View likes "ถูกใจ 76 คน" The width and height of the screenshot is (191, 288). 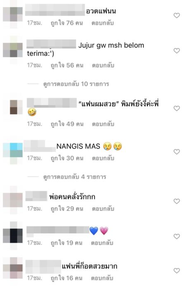coord(67,23)
